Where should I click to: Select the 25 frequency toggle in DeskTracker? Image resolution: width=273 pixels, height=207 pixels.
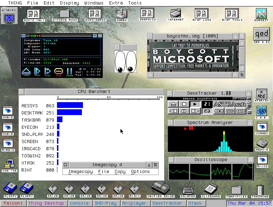[x=249, y=109]
